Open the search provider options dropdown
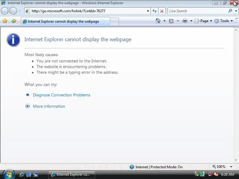 coord(236,11)
